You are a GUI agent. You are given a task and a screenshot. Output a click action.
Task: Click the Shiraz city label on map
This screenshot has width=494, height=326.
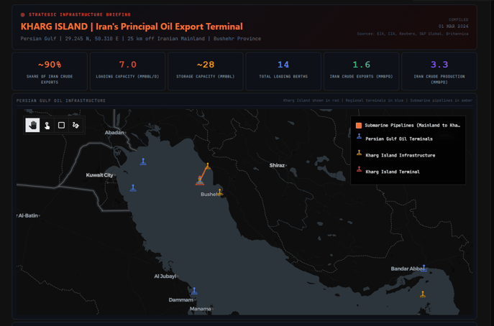click(277, 165)
